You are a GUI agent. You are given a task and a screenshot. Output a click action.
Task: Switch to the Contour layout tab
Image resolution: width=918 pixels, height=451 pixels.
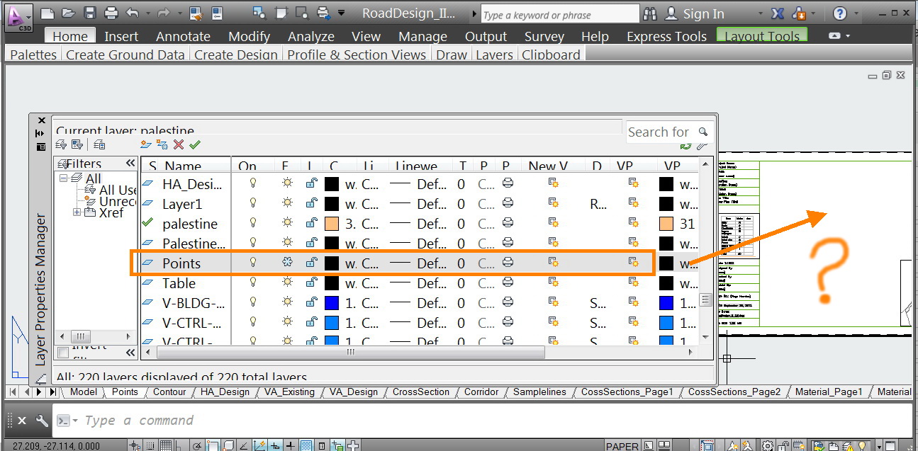pyautogui.click(x=169, y=392)
